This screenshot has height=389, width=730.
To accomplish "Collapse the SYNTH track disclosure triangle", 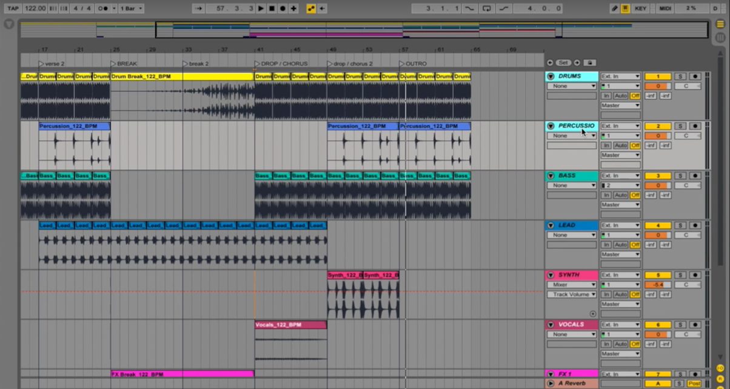I will coord(551,274).
